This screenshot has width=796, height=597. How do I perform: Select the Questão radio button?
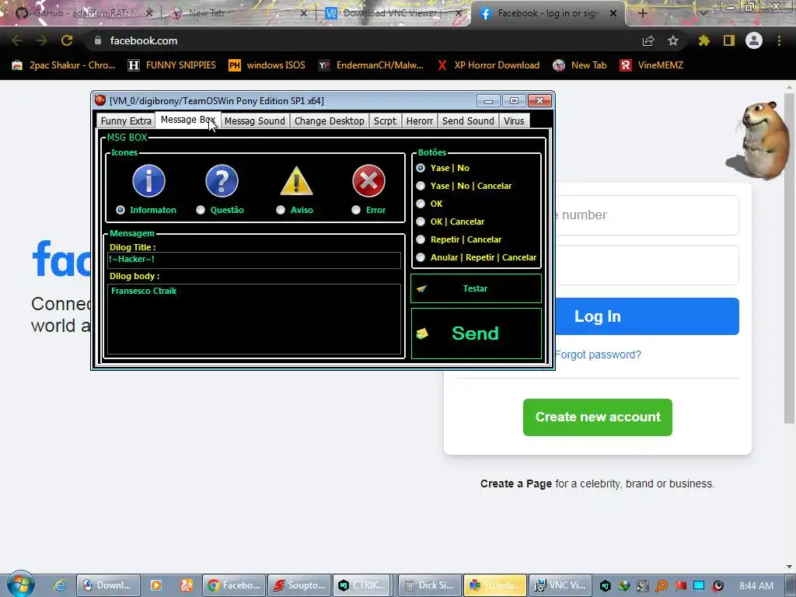point(201,210)
